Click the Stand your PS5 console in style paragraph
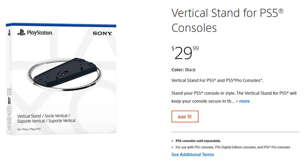Image resolution: width=304 pixels, height=163 pixels. [234, 93]
